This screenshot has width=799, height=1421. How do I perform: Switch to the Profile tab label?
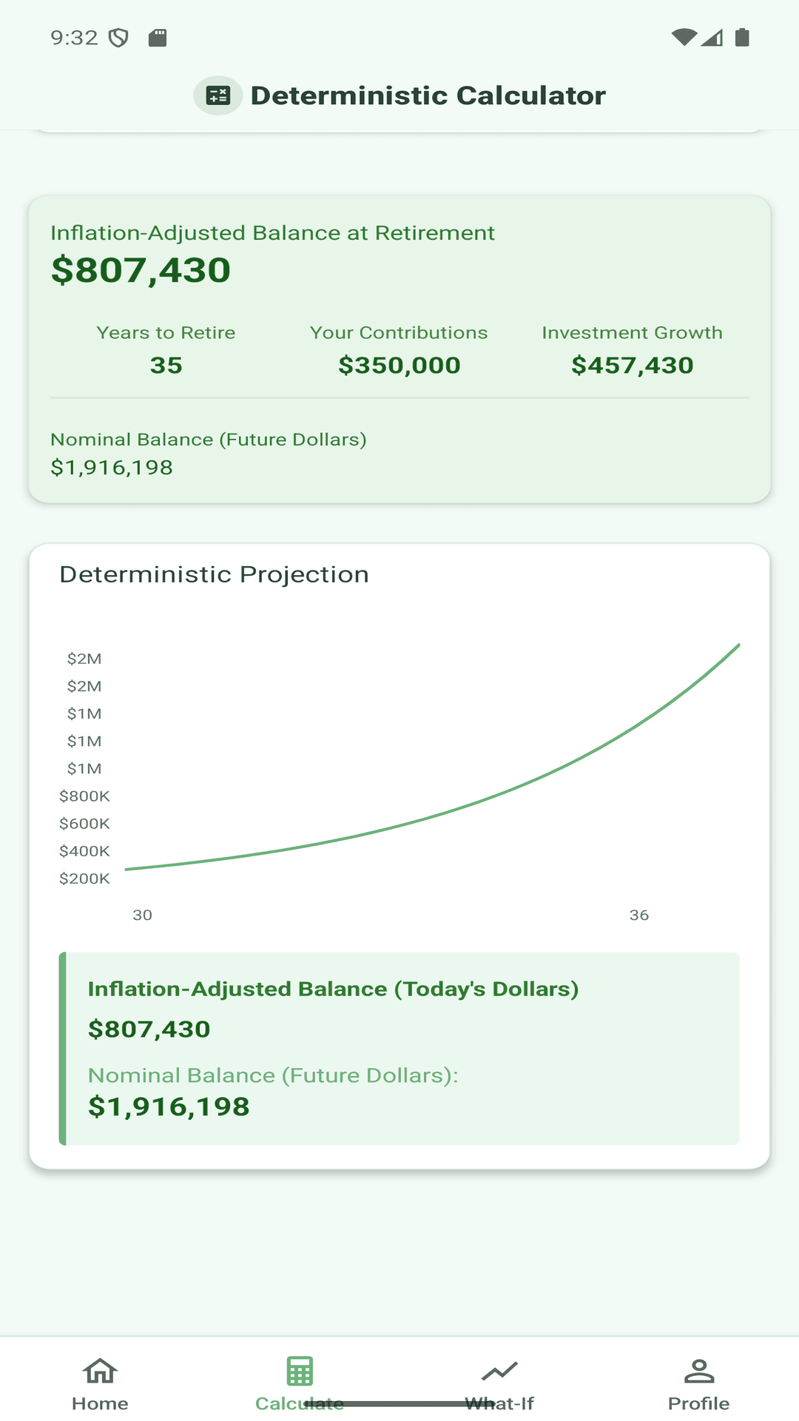(698, 1403)
